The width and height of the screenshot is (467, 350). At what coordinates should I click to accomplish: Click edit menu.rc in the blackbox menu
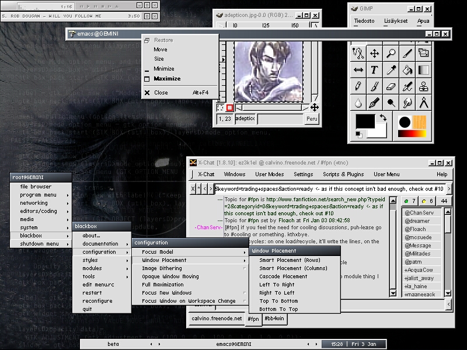tap(102, 285)
